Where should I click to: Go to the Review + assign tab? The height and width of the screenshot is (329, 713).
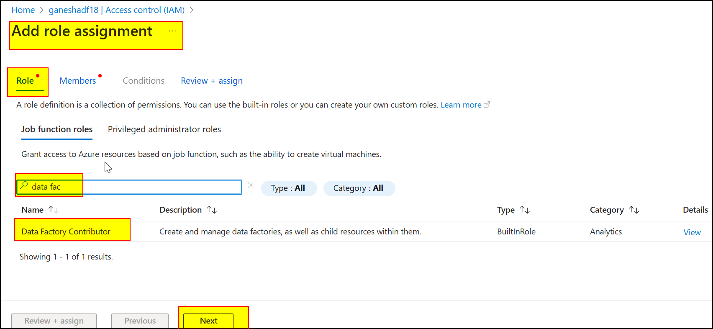212,81
